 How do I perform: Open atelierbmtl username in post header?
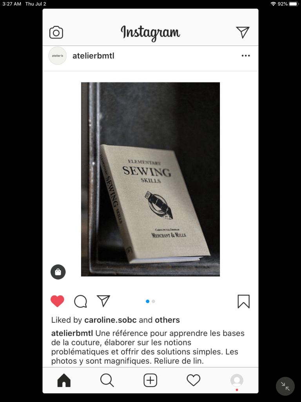[93, 56]
